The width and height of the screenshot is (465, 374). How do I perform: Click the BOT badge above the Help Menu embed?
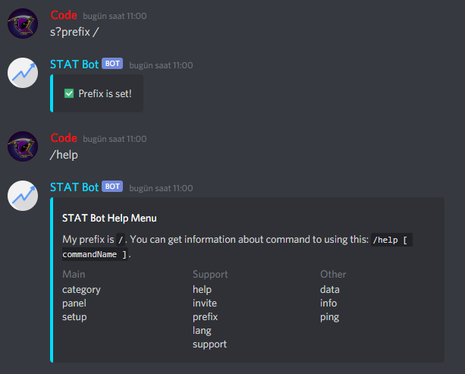pos(112,187)
